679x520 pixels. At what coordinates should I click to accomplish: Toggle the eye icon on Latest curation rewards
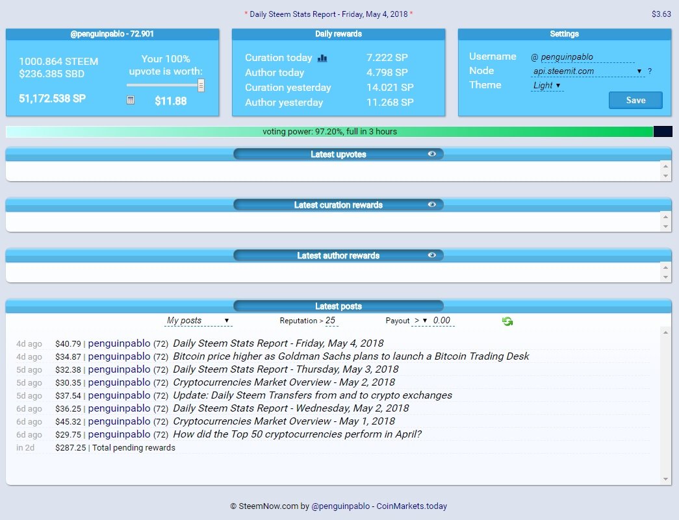point(431,204)
